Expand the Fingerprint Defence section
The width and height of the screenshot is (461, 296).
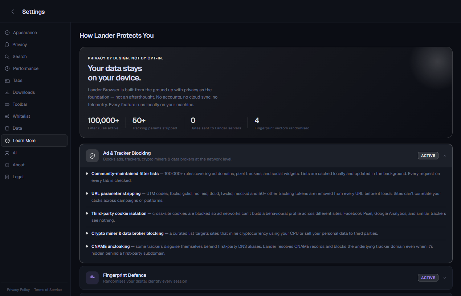445,278
